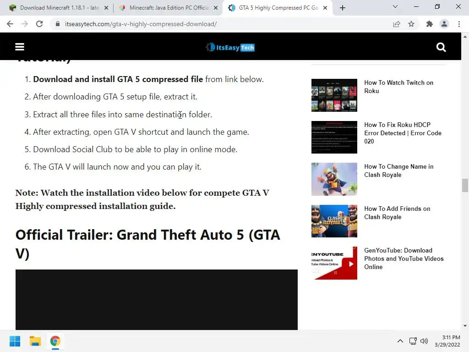This screenshot has height=352, width=469.
Task: Reload the page with the refresh icon
Action: tap(39, 24)
